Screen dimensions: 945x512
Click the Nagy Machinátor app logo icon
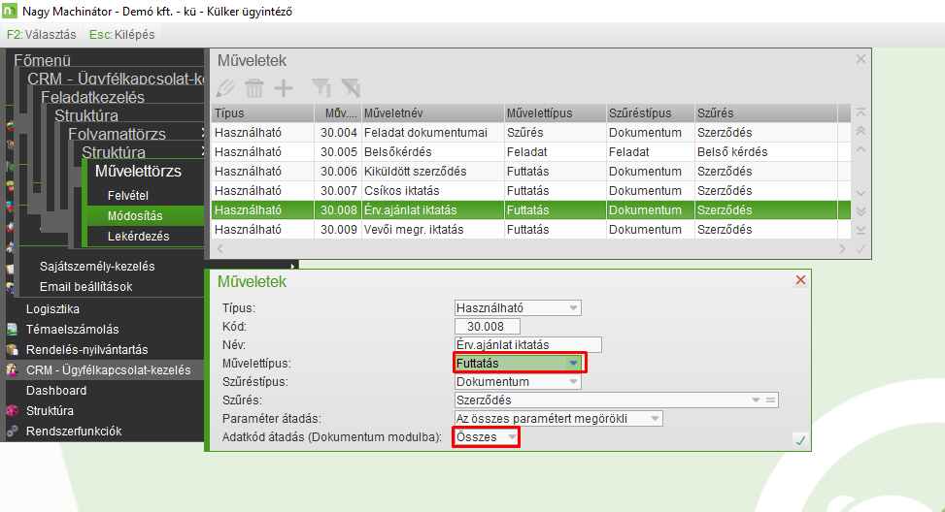click(x=10, y=11)
